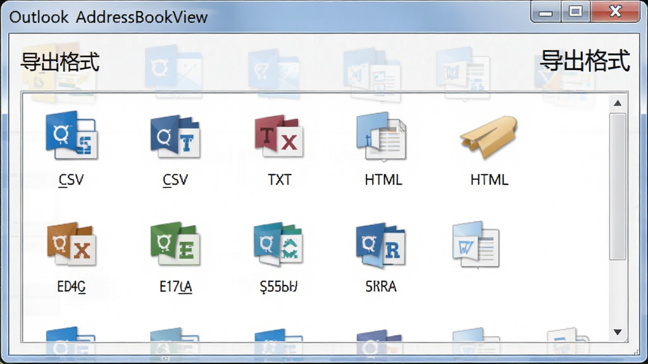Click the ED4C label text
This screenshot has height=364, width=648.
point(72,286)
